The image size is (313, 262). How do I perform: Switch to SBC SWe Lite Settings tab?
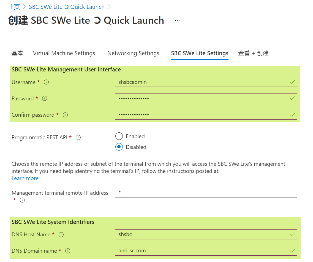[200, 53]
